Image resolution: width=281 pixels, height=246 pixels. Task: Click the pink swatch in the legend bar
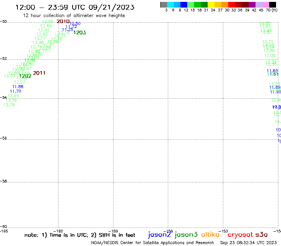click(265, 5)
